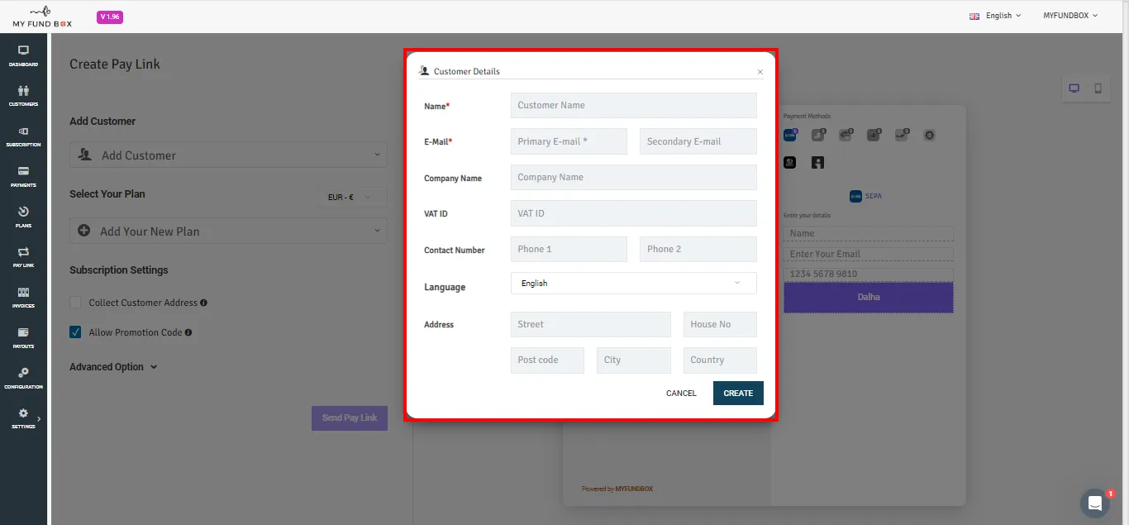Screen dimensions: 1129x525
Task: Click the Secondary E-mail field
Action: tap(698, 141)
